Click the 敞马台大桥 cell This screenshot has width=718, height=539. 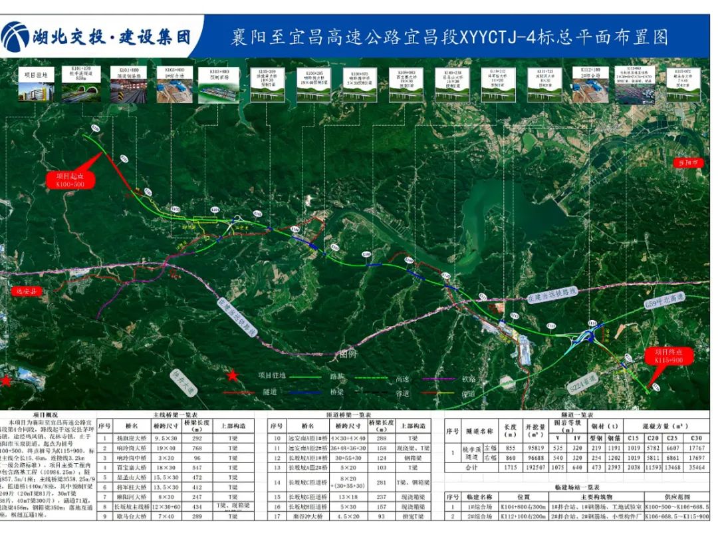pyautogui.click(x=132, y=516)
